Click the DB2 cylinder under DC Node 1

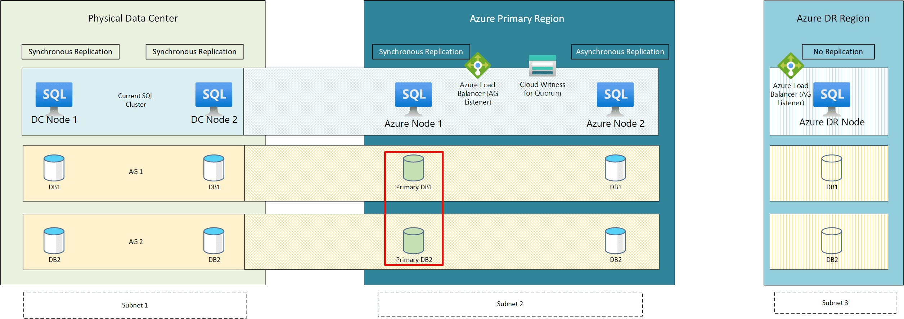coord(54,240)
